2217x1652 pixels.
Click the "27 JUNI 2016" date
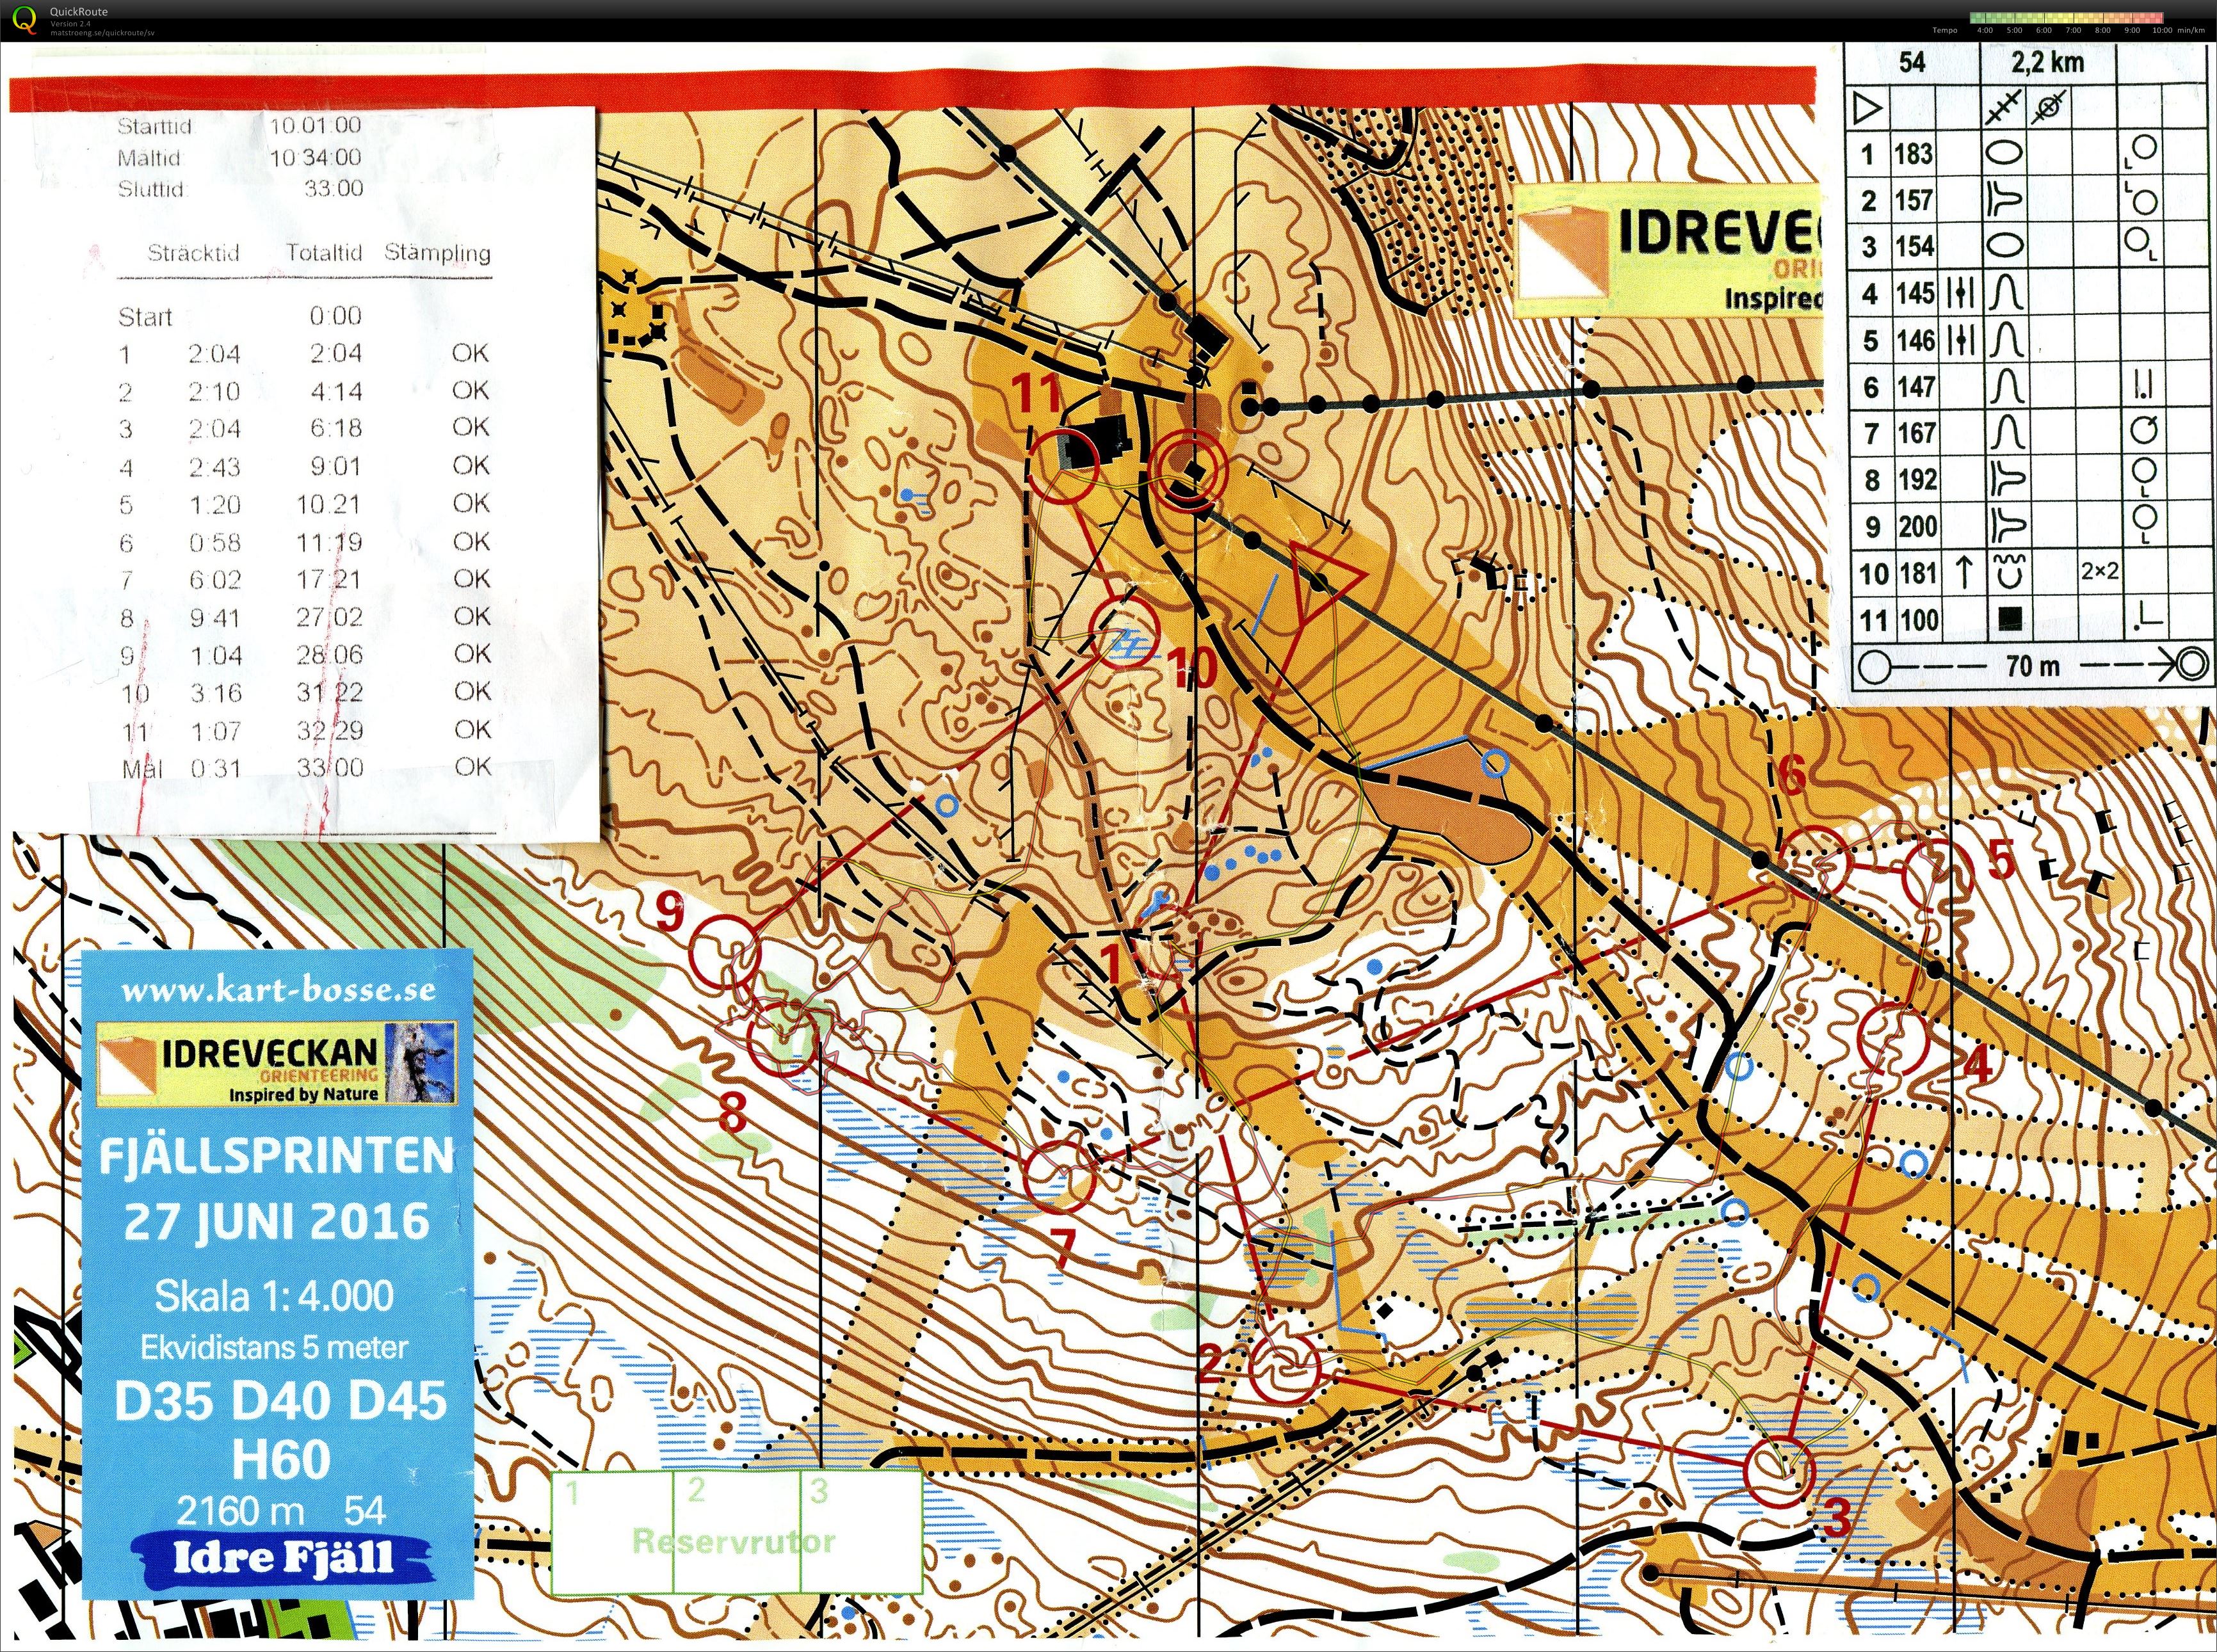point(276,1222)
